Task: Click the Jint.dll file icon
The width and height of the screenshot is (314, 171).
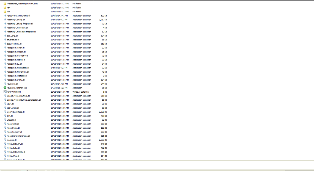Action: (x=5, y=116)
